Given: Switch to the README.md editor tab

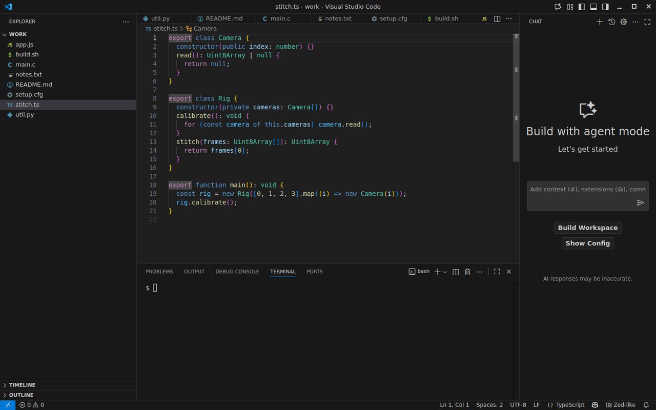Looking at the screenshot, I should coord(223,18).
